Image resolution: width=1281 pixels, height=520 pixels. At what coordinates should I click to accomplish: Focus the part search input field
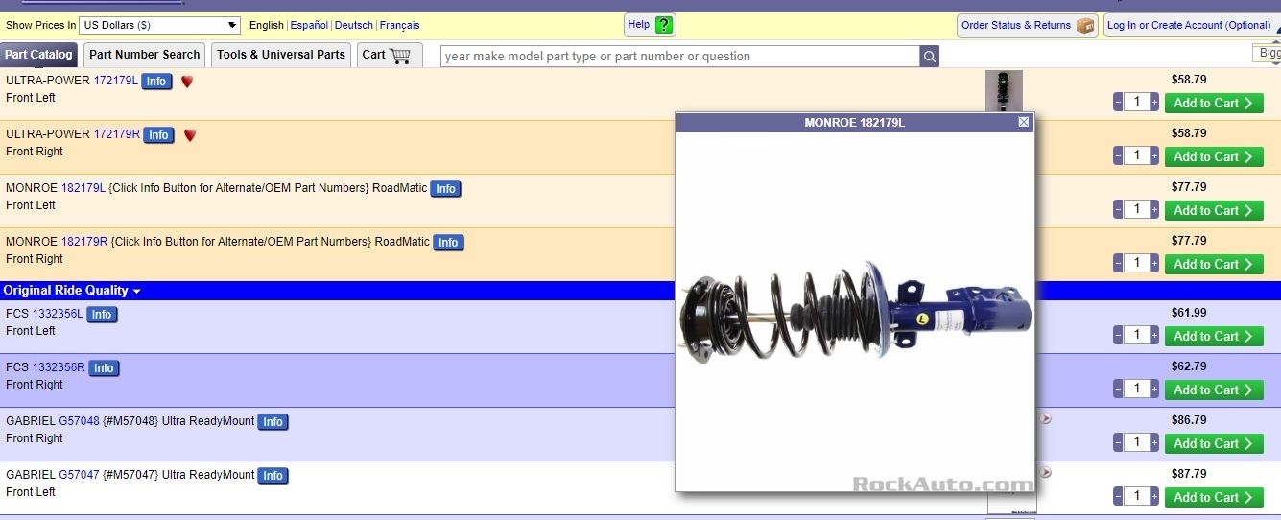(x=680, y=57)
